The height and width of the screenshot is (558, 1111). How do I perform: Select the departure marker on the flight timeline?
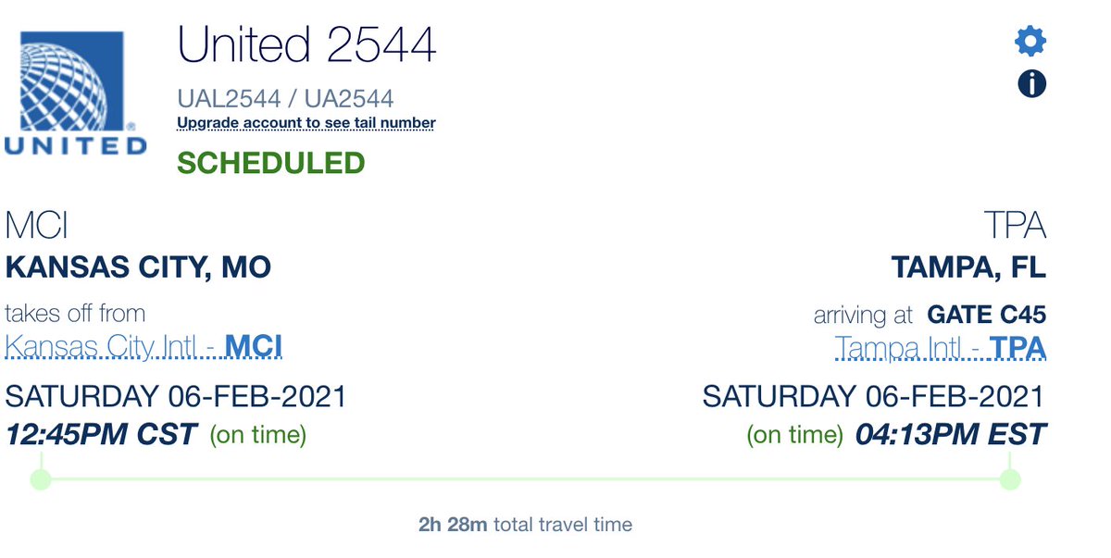[x=40, y=478]
